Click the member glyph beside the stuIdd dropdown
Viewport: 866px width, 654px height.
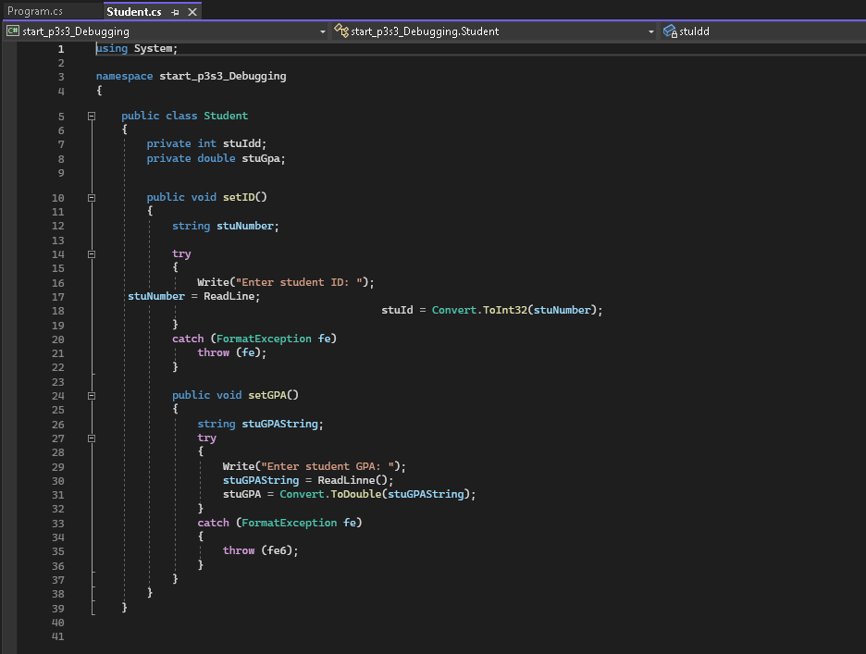tap(667, 31)
